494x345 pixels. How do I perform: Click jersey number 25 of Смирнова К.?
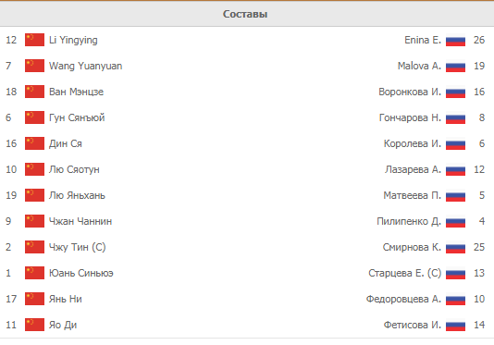(x=479, y=247)
